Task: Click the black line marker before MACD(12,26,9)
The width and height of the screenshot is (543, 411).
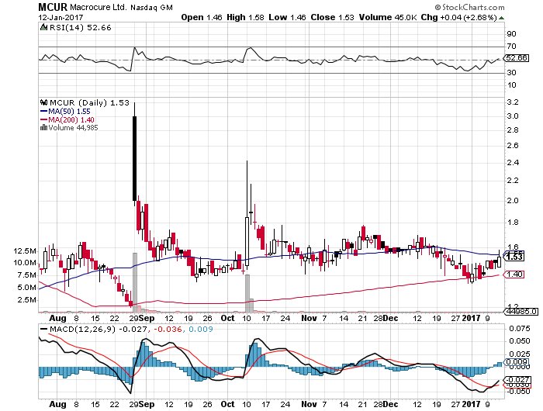Action: pyautogui.click(x=43, y=330)
